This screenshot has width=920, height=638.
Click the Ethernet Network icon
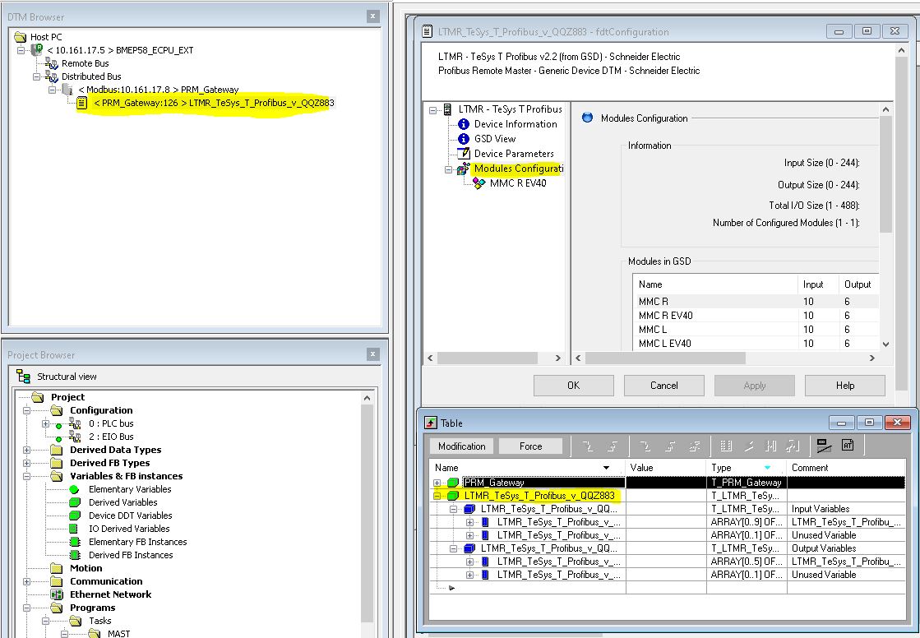pos(57,594)
